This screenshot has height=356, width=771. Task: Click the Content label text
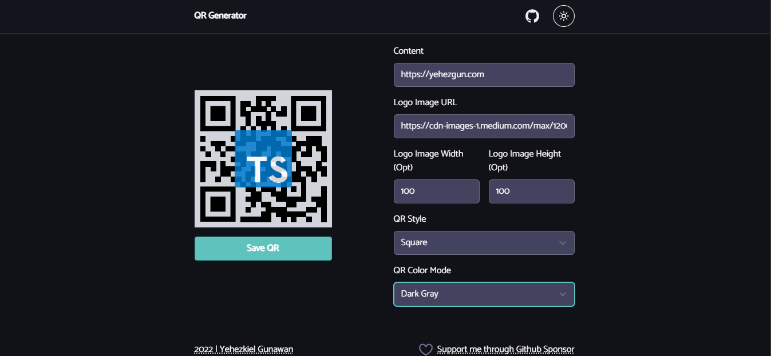click(409, 51)
